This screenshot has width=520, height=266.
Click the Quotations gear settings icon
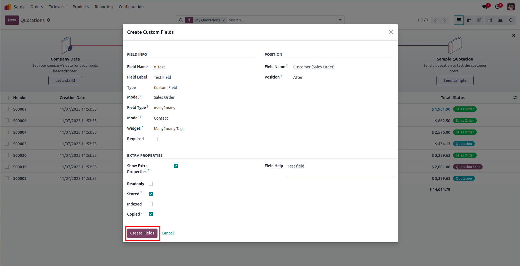tap(49, 20)
